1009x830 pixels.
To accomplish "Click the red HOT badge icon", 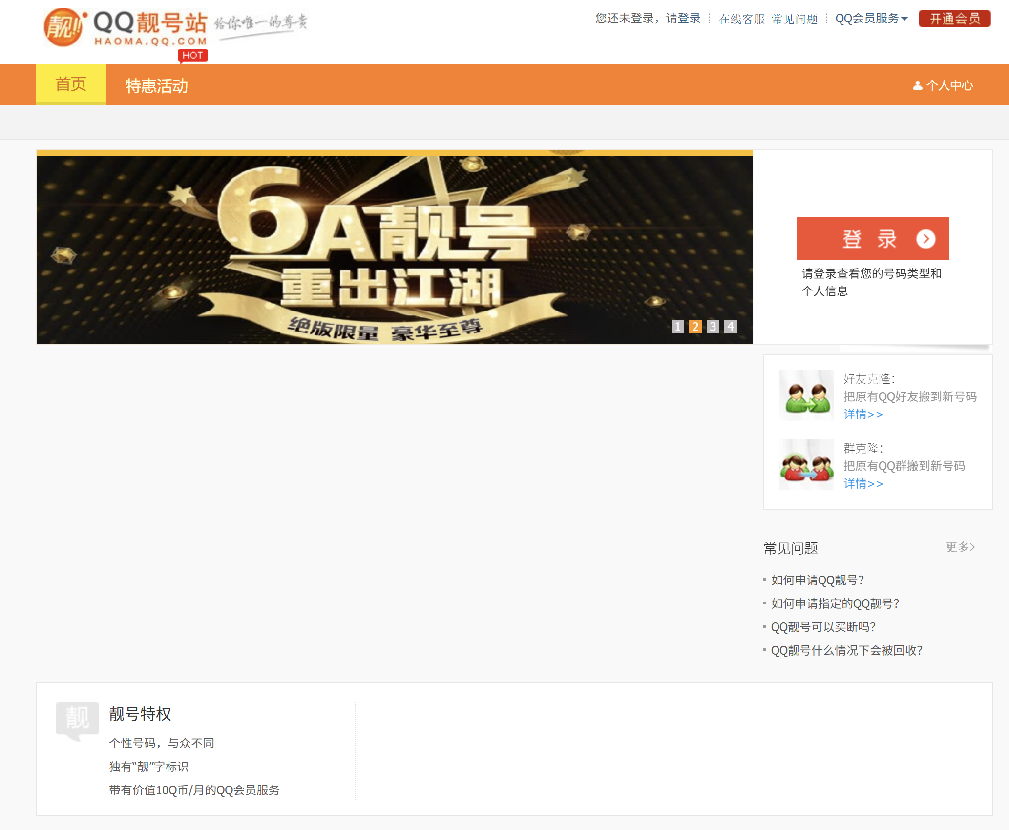I will pyautogui.click(x=193, y=56).
